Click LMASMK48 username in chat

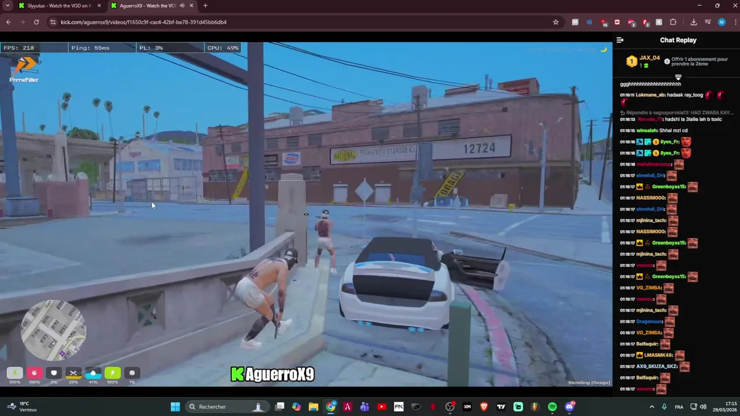658,355
